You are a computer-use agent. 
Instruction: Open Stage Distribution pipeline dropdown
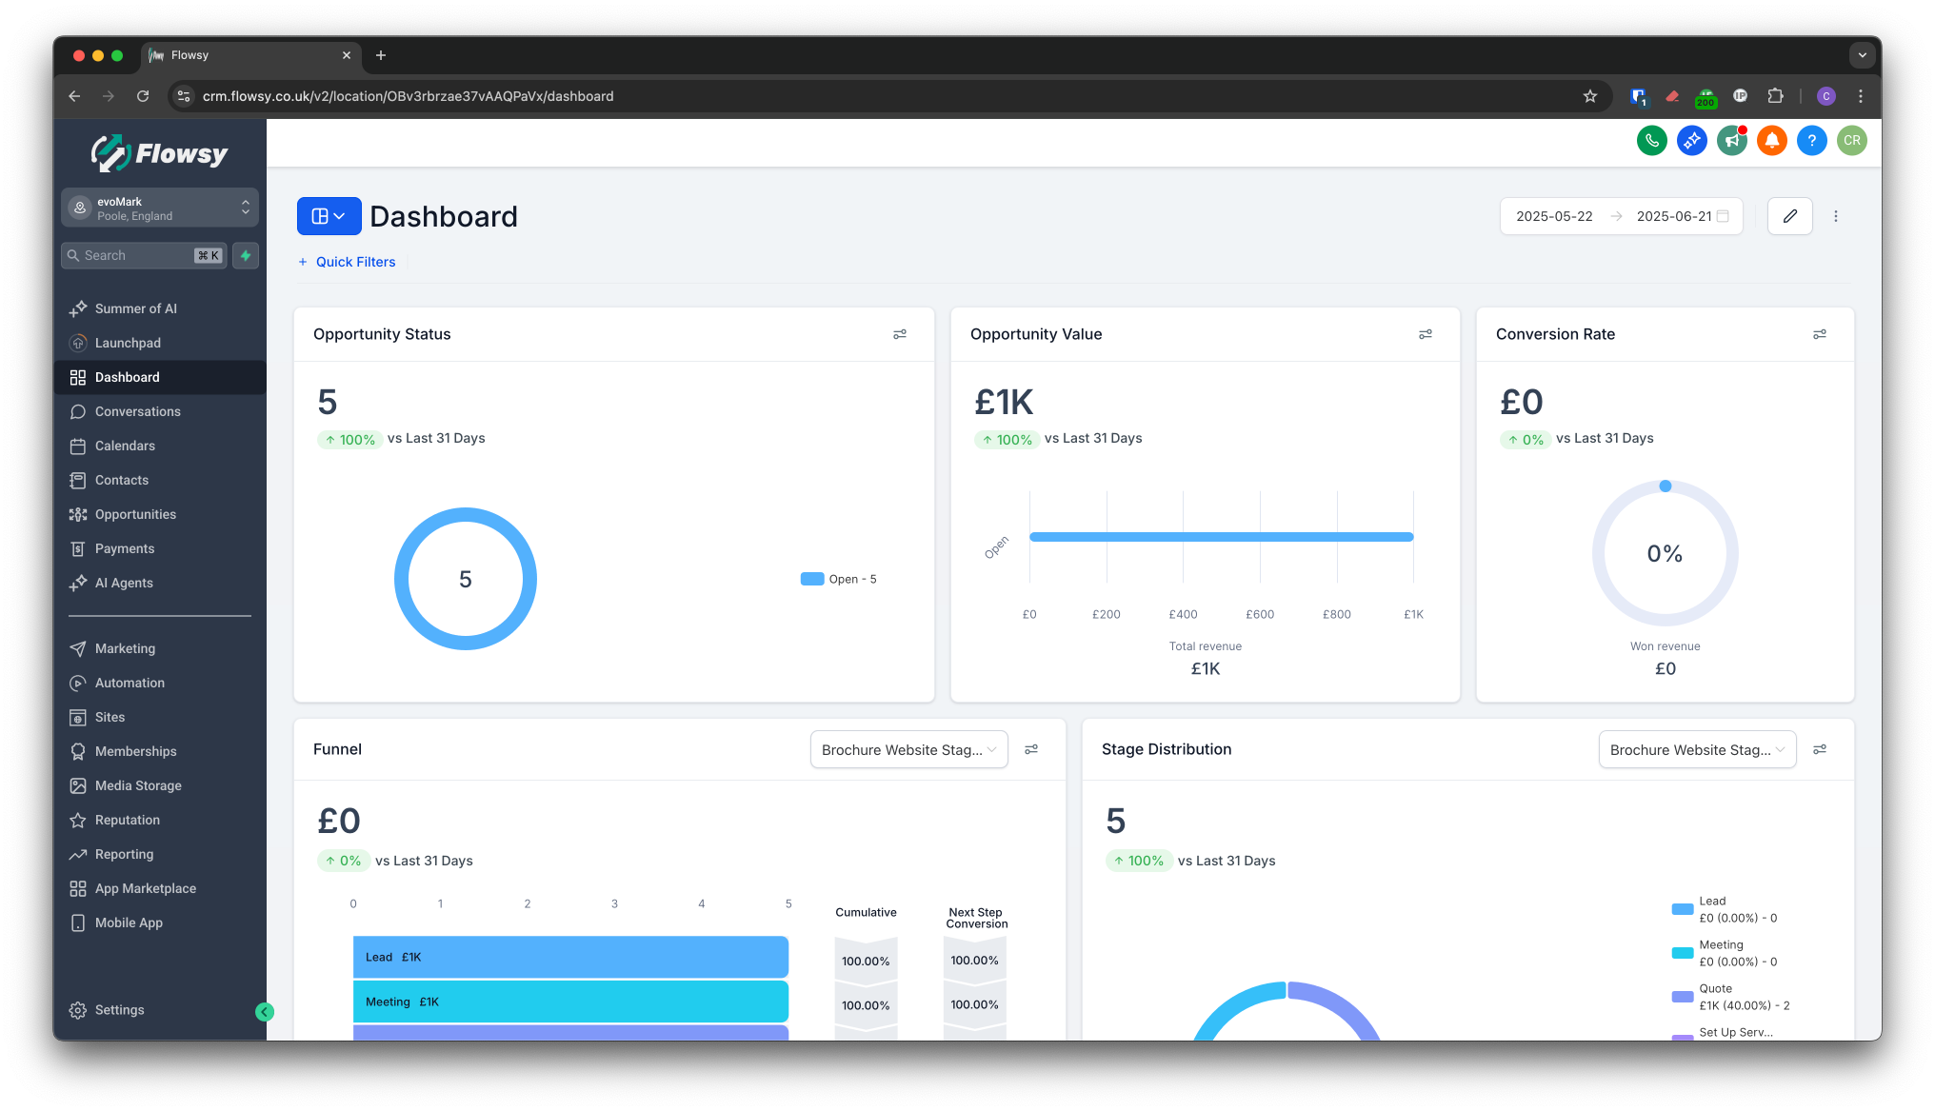pyautogui.click(x=1697, y=749)
